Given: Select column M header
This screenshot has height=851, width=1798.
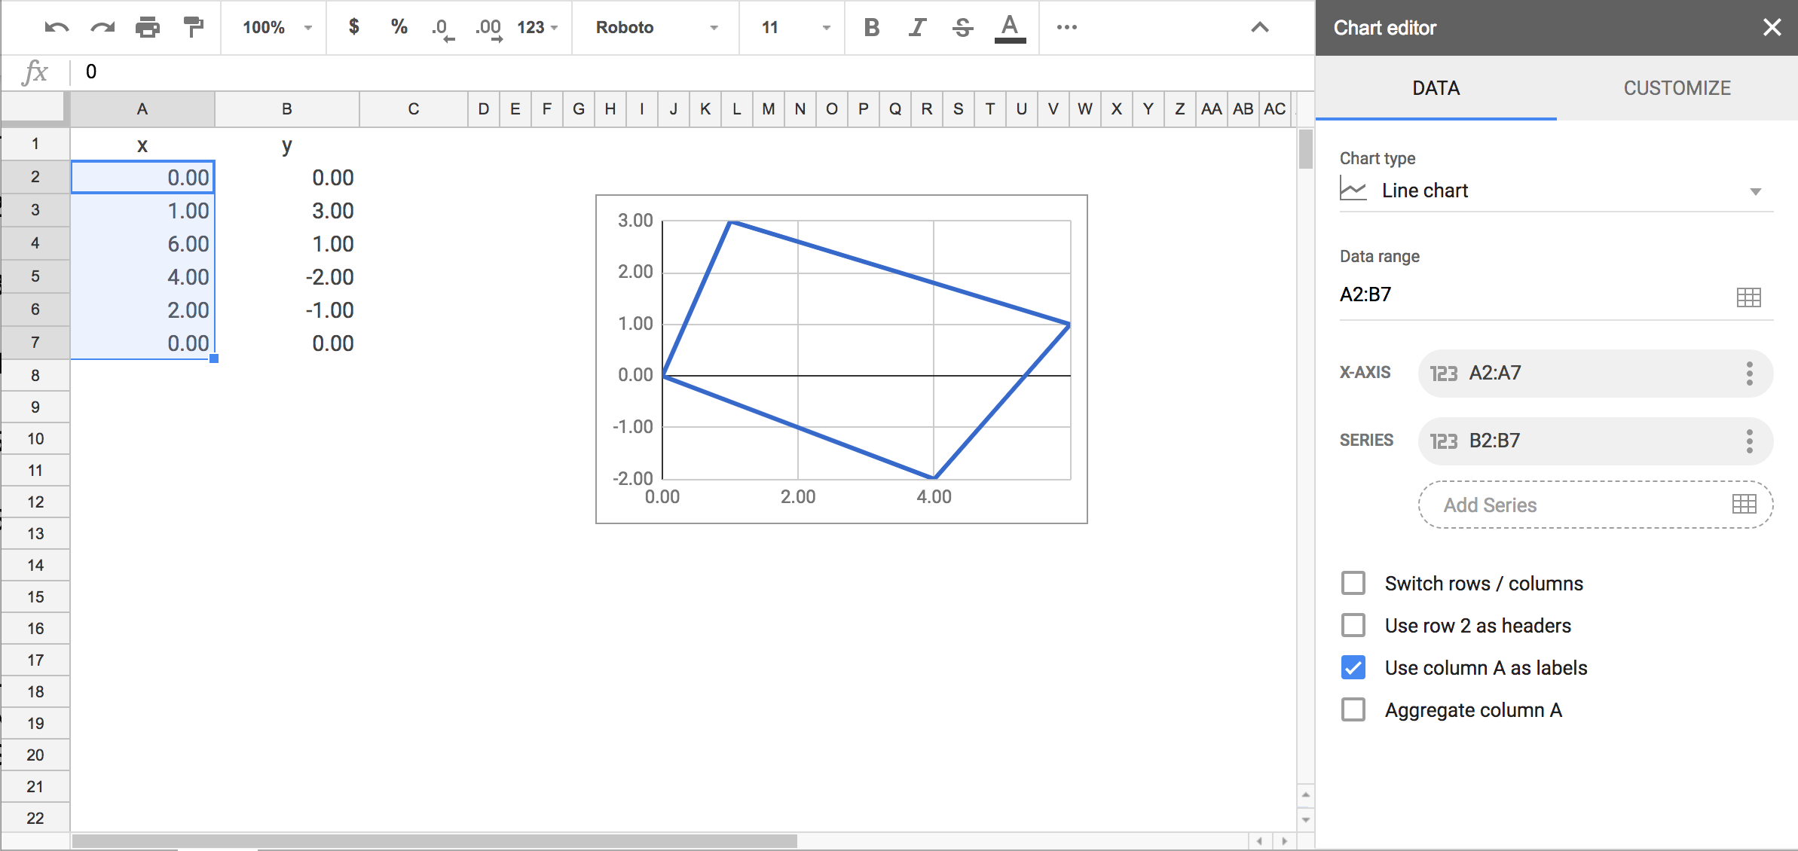Looking at the screenshot, I should (768, 109).
